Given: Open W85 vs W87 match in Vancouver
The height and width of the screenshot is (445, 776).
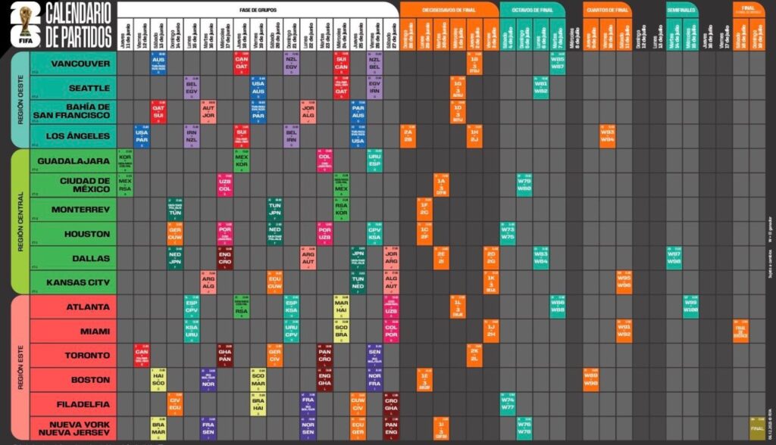Looking at the screenshot, I should coord(558,64).
